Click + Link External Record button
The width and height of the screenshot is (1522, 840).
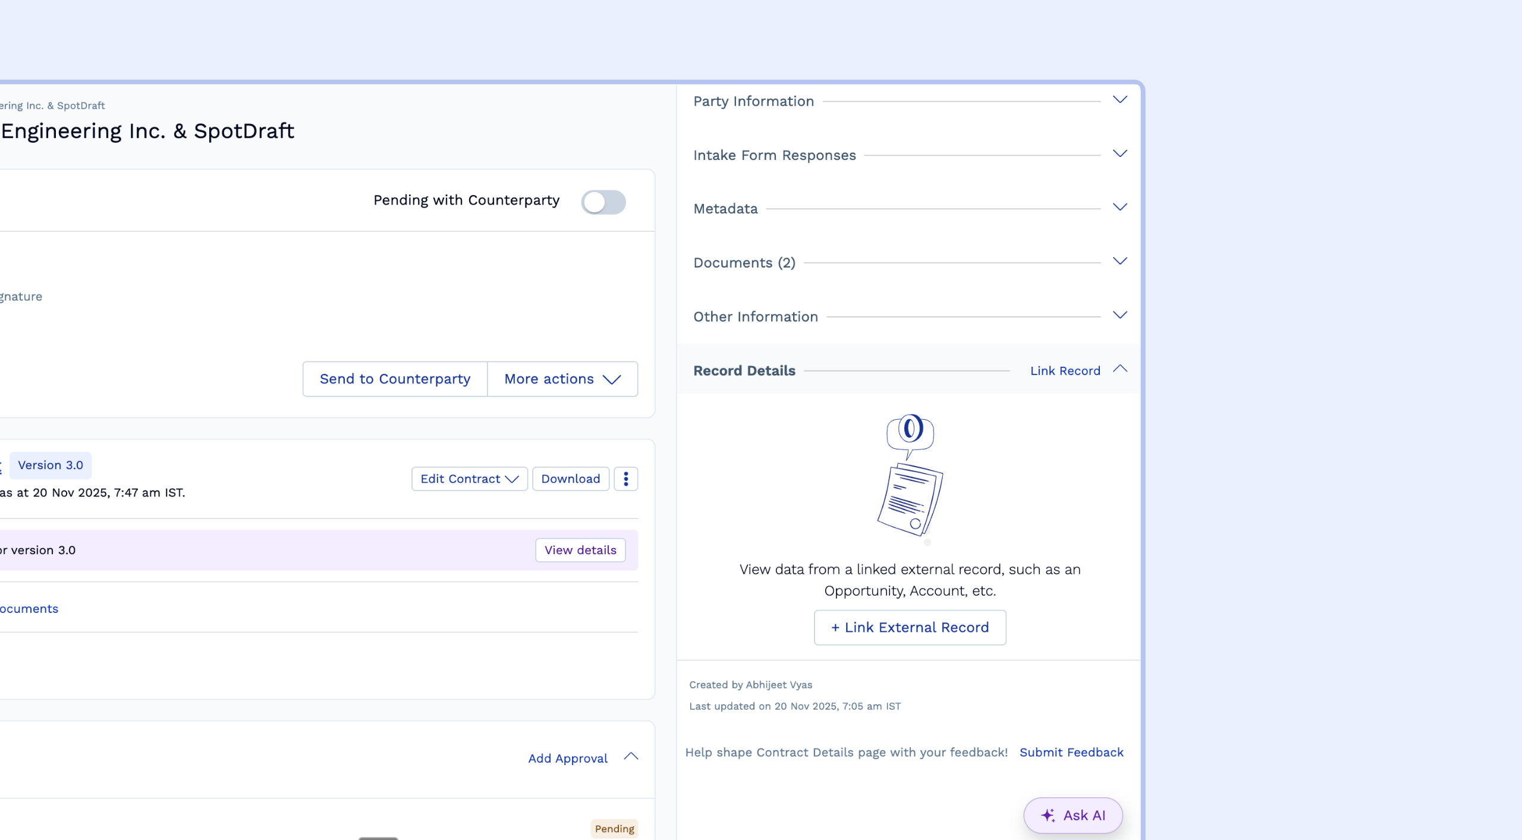pos(910,627)
